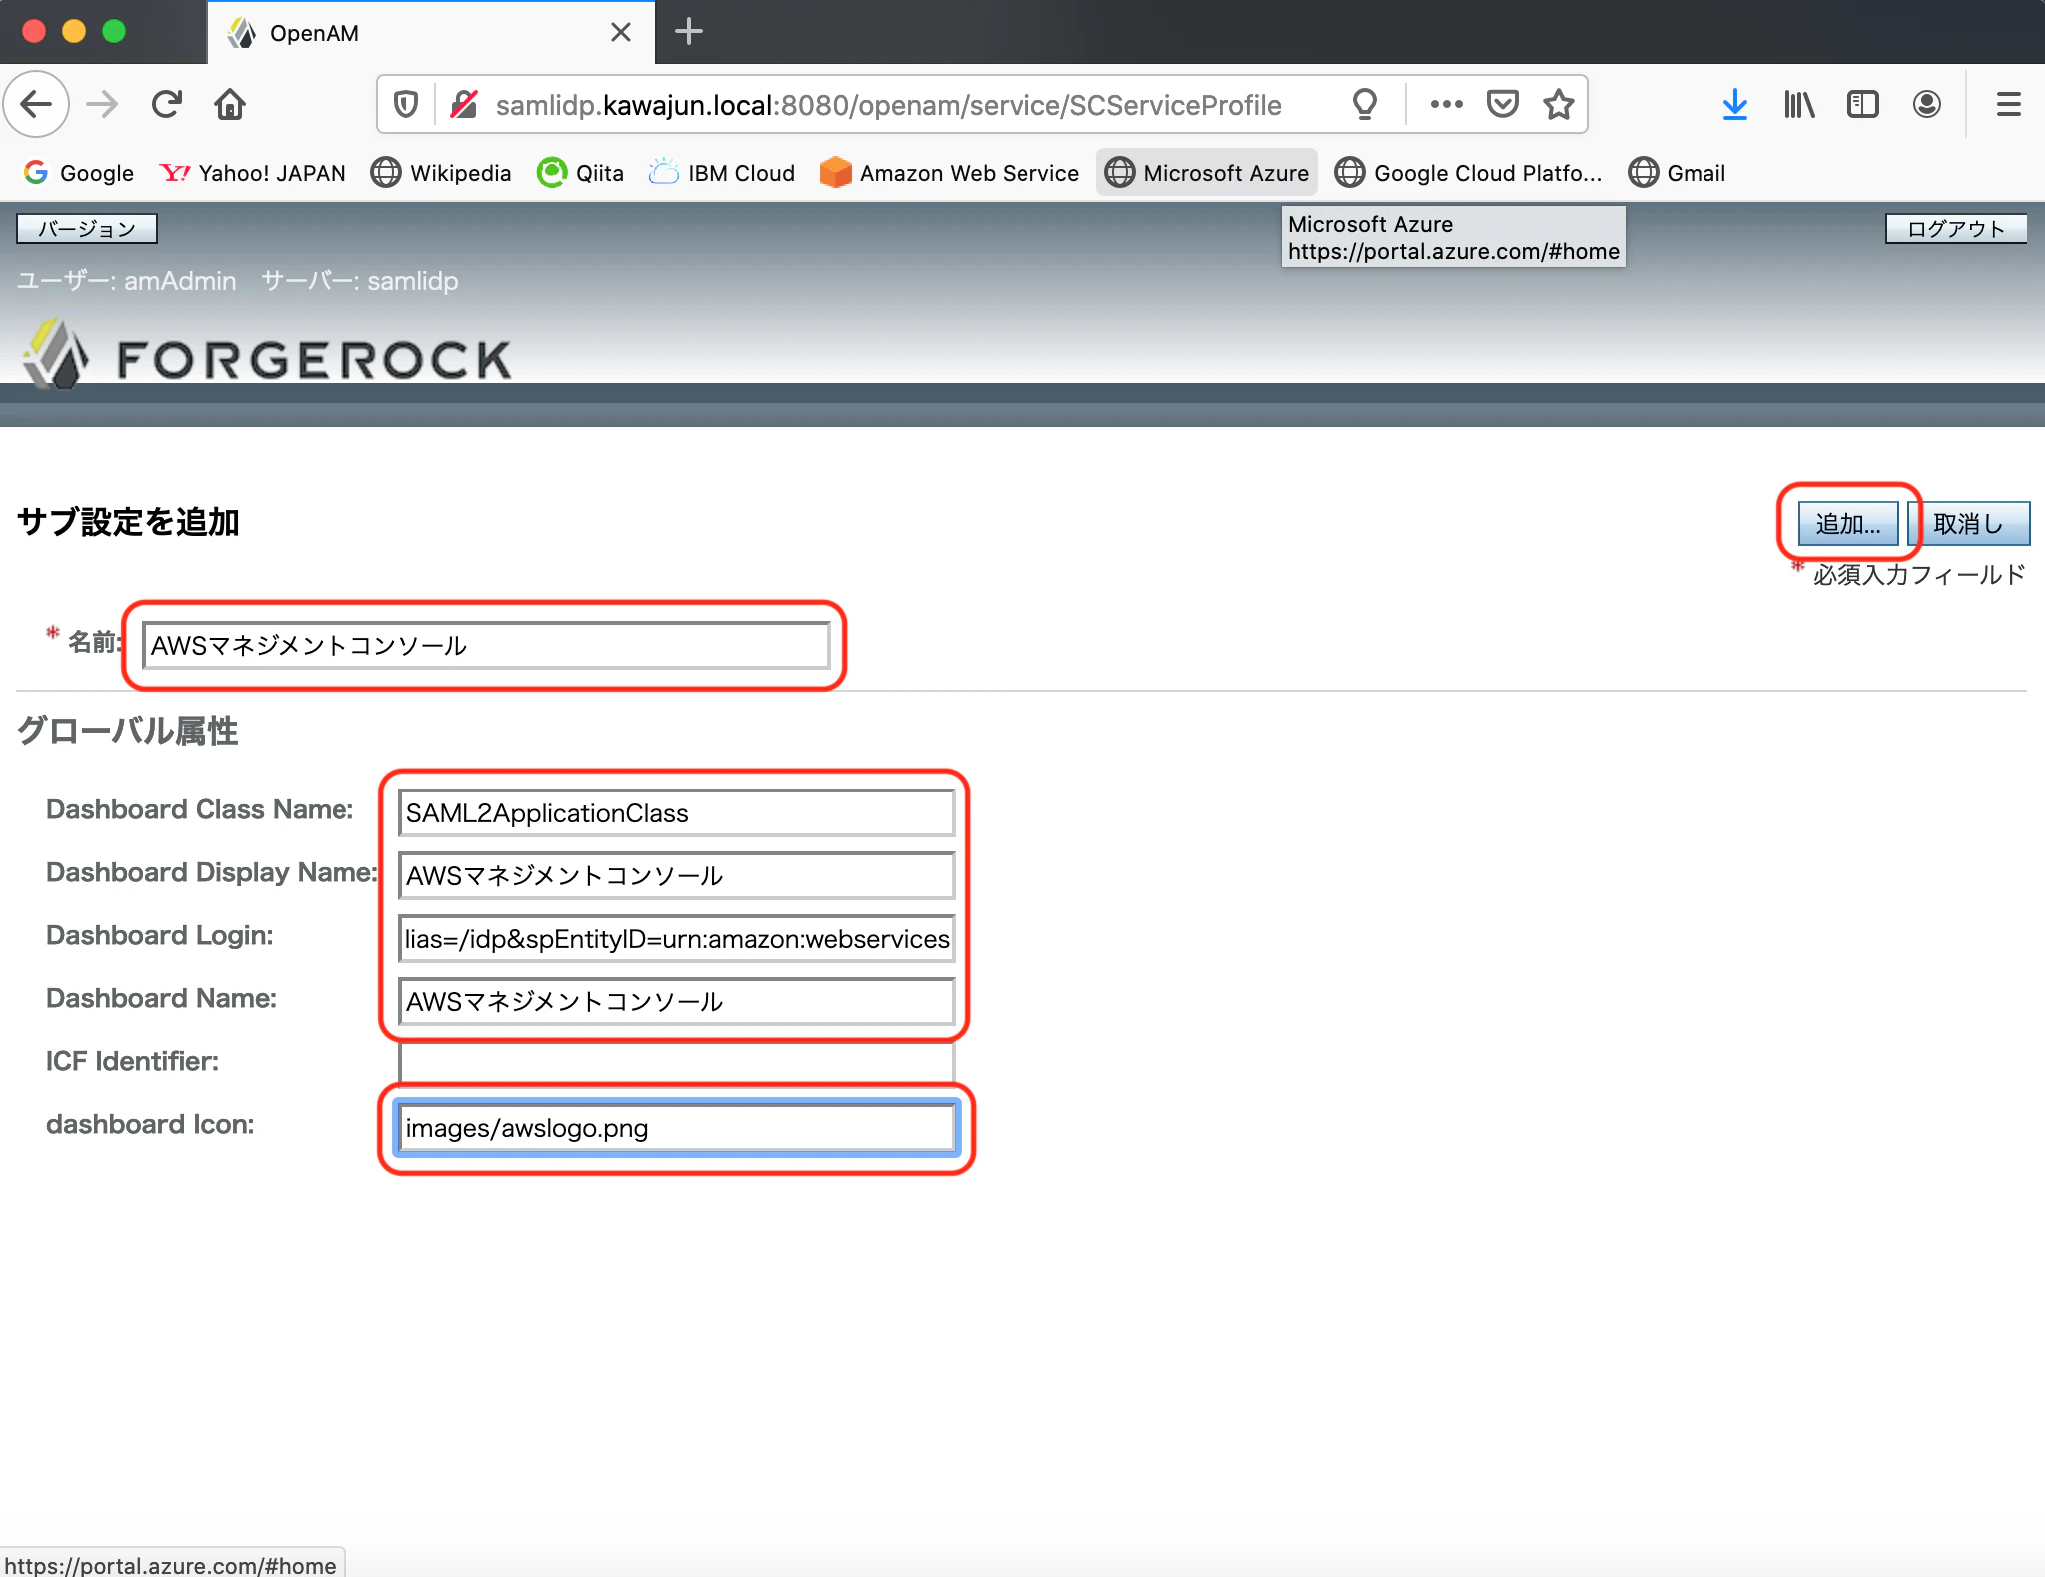Image resolution: width=2045 pixels, height=1577 pixels.
Task: Open the browser home page icon
Action: tap(230, 104)
